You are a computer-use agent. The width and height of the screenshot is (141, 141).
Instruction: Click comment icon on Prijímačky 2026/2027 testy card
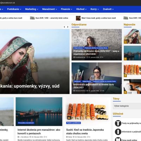point(101,57)
